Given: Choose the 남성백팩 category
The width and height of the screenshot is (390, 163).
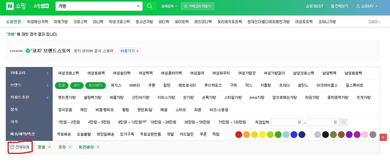Looking at the screenshot, I should [x=329, y=73].
